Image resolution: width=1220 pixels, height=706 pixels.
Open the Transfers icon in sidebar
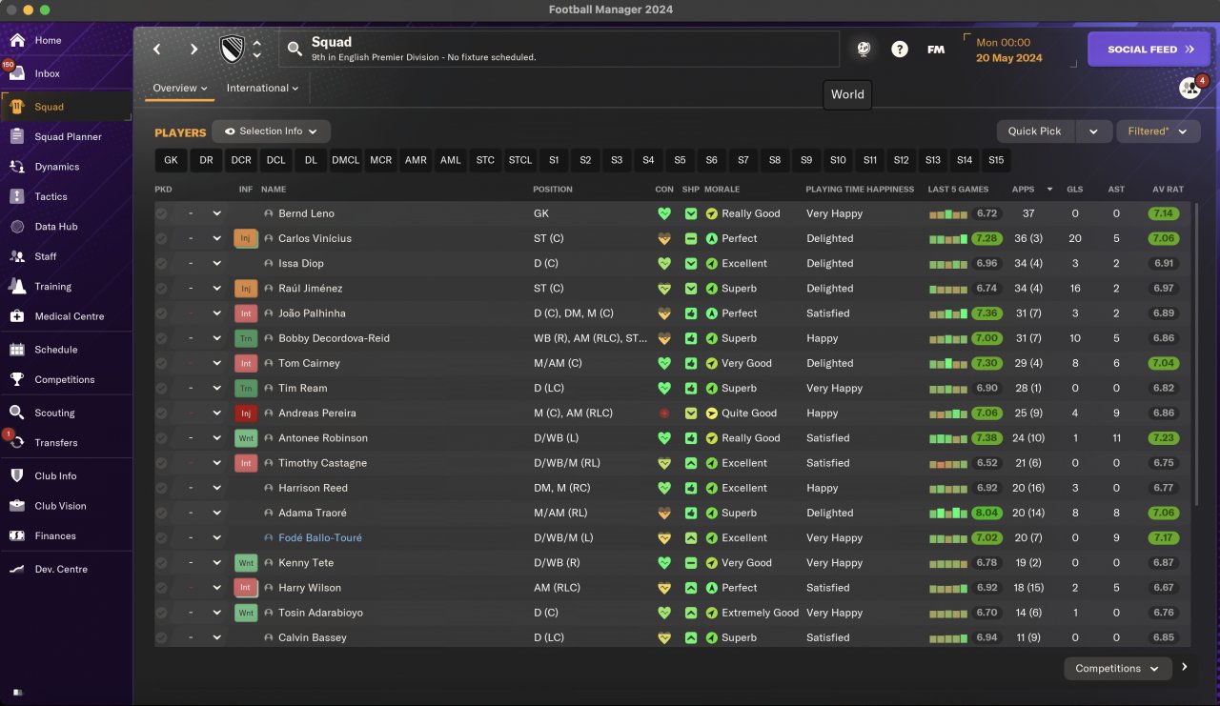point(17,443)
